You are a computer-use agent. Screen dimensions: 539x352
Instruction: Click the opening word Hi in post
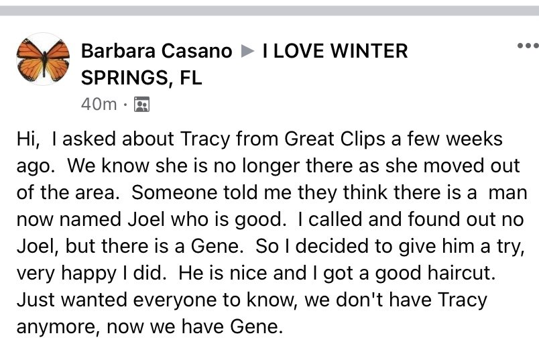pyautogui.click(x=28, y=139)
